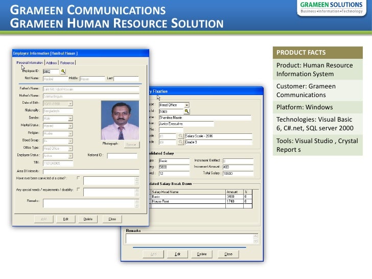This screenshot has height=279, width=372.
Task: Click the Employee Information title bar
Action: pos(81,53)
